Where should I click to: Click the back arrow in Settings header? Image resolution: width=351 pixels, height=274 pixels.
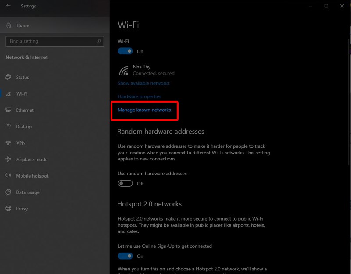(x=8, y=6)
